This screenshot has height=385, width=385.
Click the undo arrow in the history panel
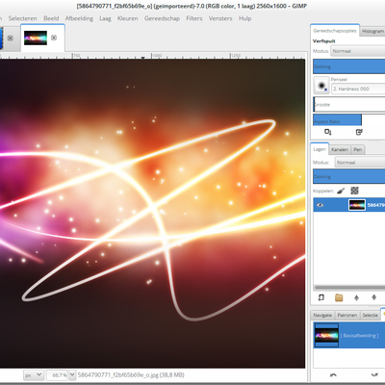333,374
